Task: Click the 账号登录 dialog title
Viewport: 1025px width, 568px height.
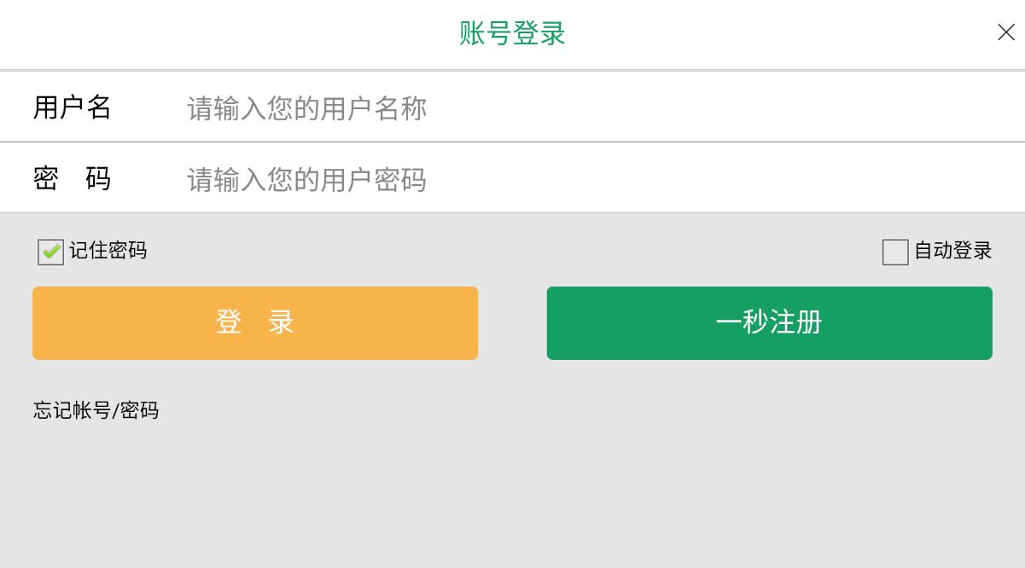Action: point(512,34)
